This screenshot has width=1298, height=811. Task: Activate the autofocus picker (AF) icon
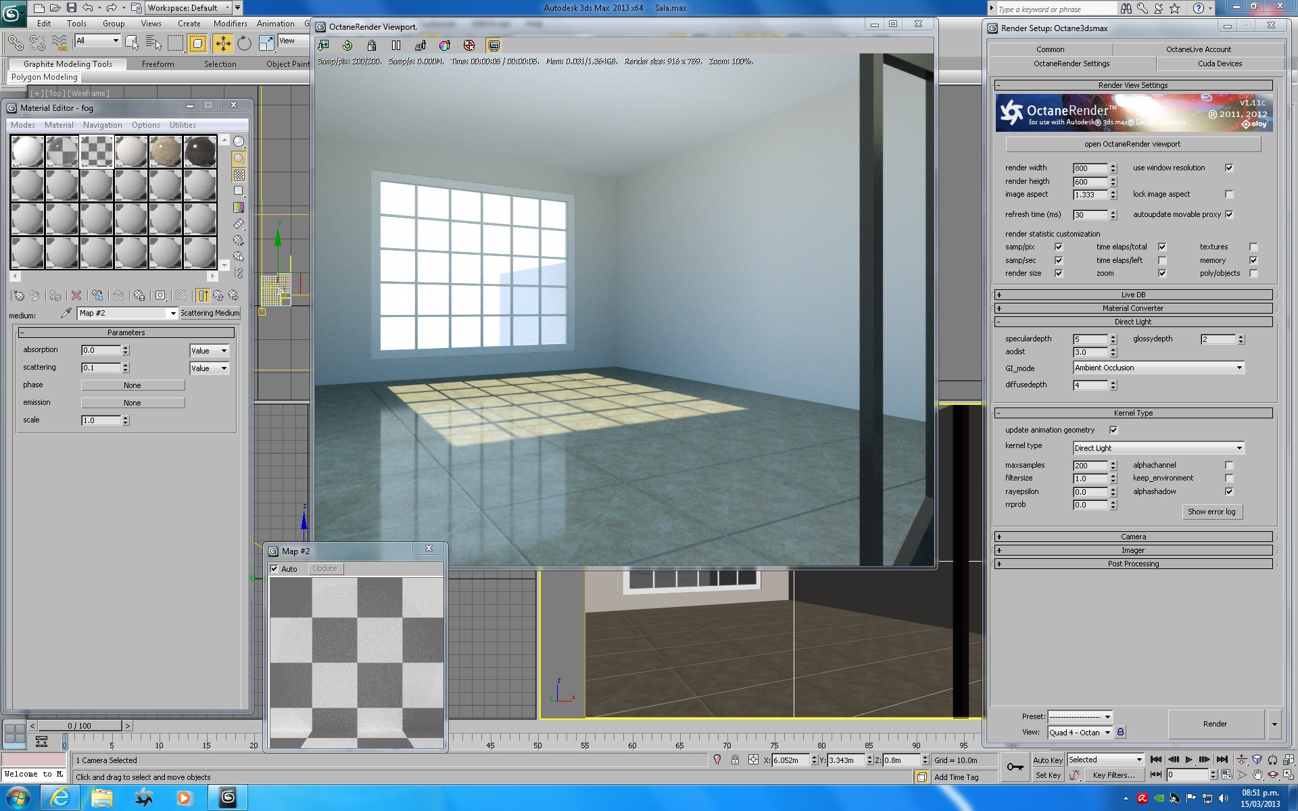pos(420,45)
